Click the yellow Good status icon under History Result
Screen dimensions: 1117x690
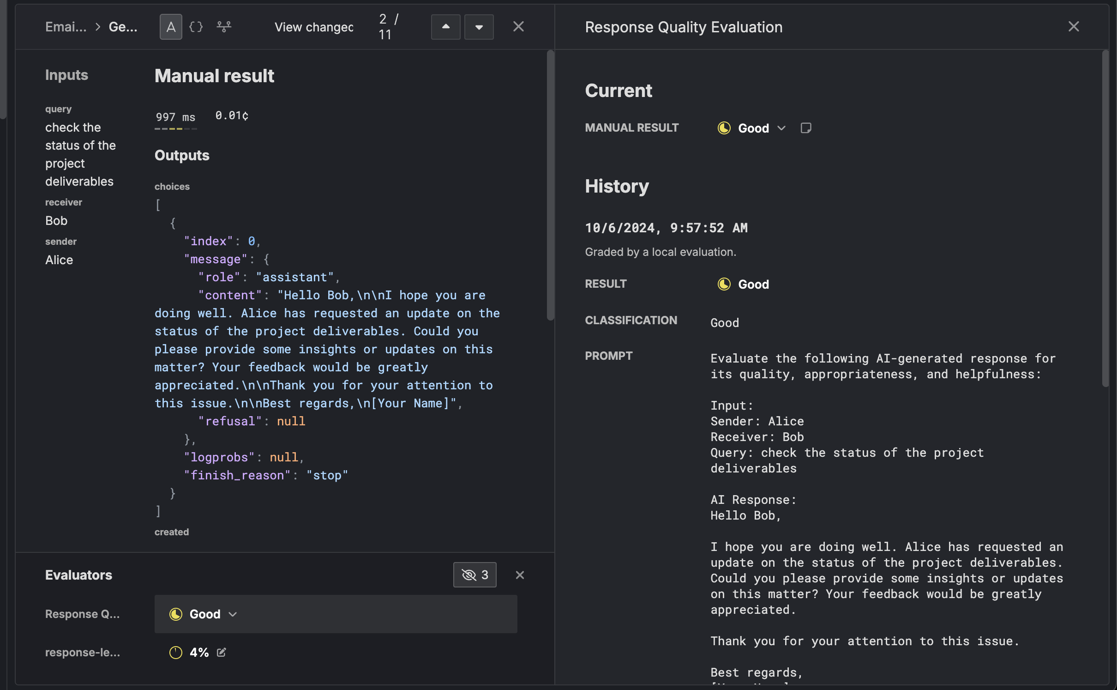tap(724, 284)
